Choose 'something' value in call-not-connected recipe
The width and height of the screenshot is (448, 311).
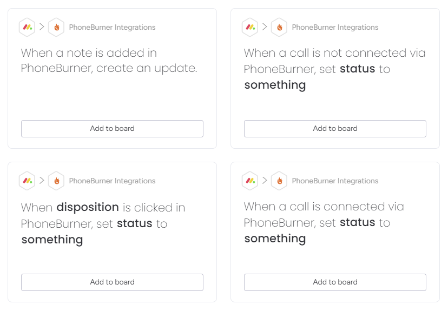point(275,85)
